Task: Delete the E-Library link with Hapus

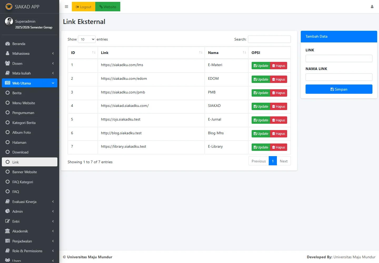Action: click(278, 147)
